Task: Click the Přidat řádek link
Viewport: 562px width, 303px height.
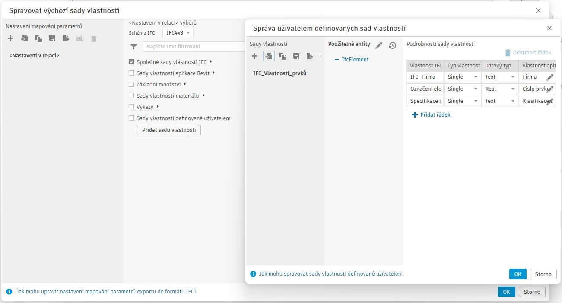Action: click(x=431, y=115)
